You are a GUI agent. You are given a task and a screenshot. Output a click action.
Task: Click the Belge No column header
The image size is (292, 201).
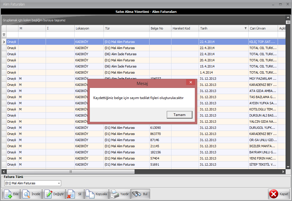(160, 28)
